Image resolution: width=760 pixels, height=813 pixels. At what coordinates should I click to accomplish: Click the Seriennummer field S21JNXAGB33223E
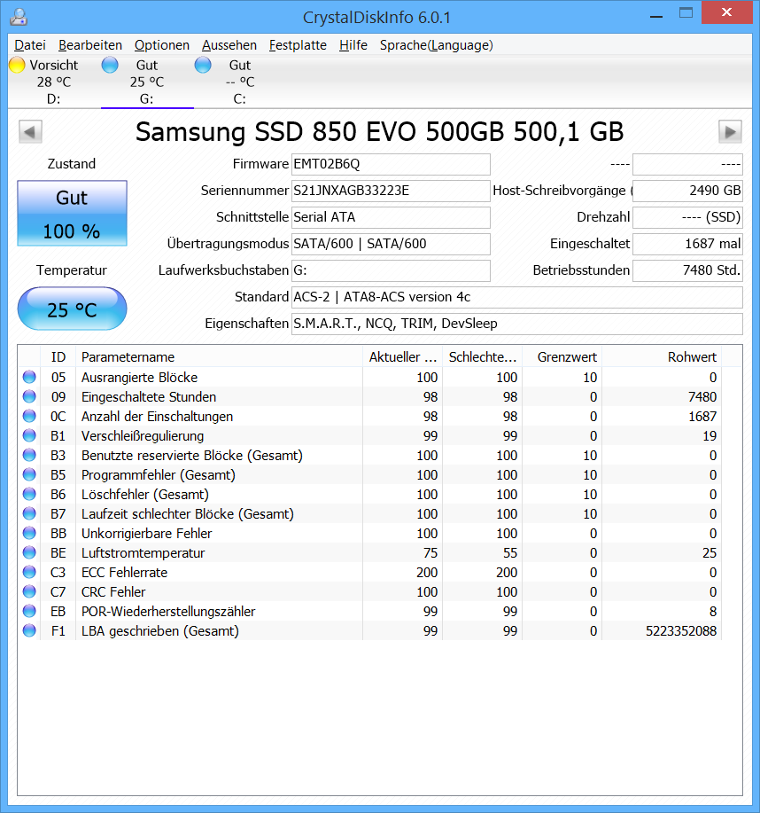pos(391,191)
